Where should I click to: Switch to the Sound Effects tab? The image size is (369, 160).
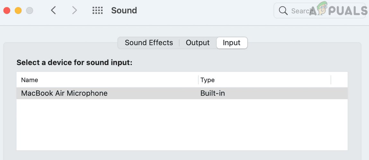coord(149,43)
